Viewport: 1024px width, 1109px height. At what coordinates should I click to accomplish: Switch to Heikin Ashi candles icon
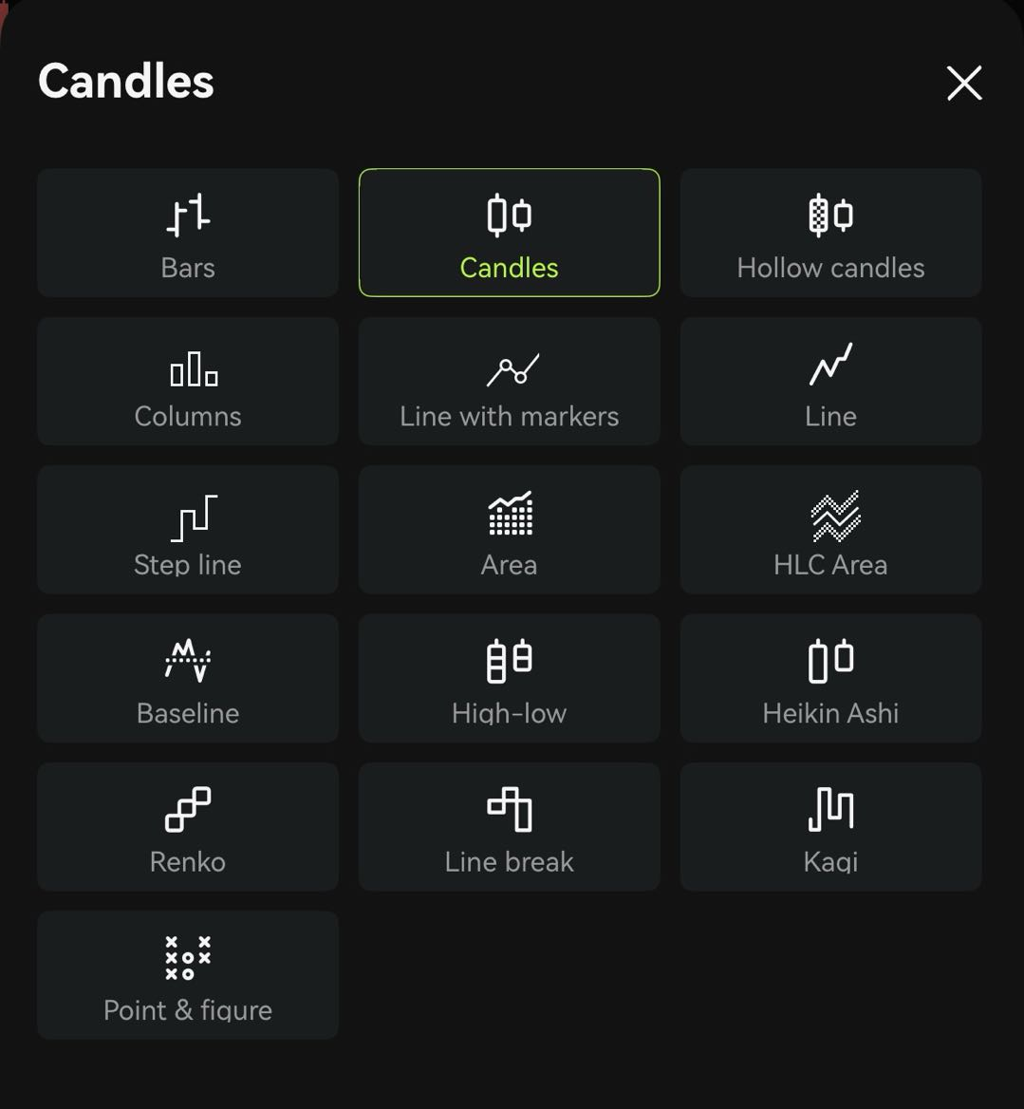[x=830, y=661]
